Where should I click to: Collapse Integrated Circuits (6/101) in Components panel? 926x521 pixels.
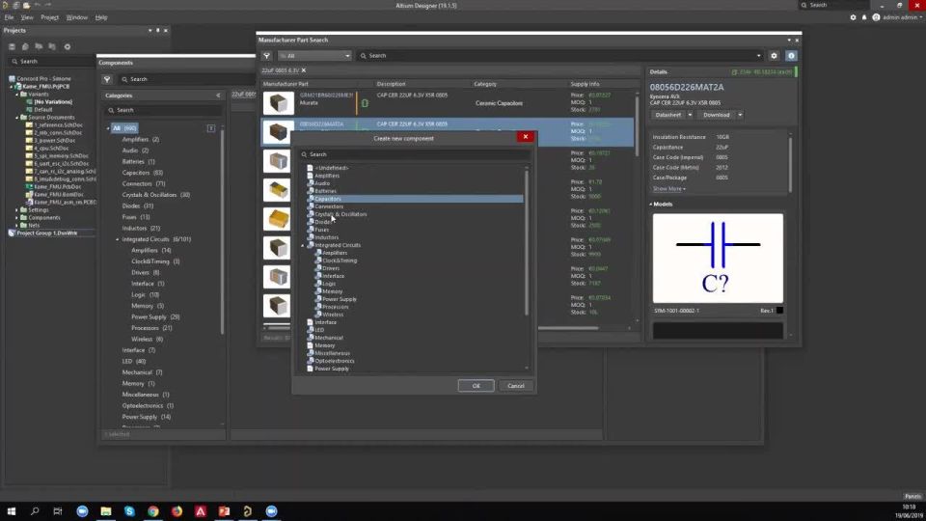tap(117, 239)
